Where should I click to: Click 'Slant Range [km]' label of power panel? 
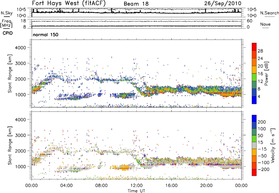click(x=10, y=74)
